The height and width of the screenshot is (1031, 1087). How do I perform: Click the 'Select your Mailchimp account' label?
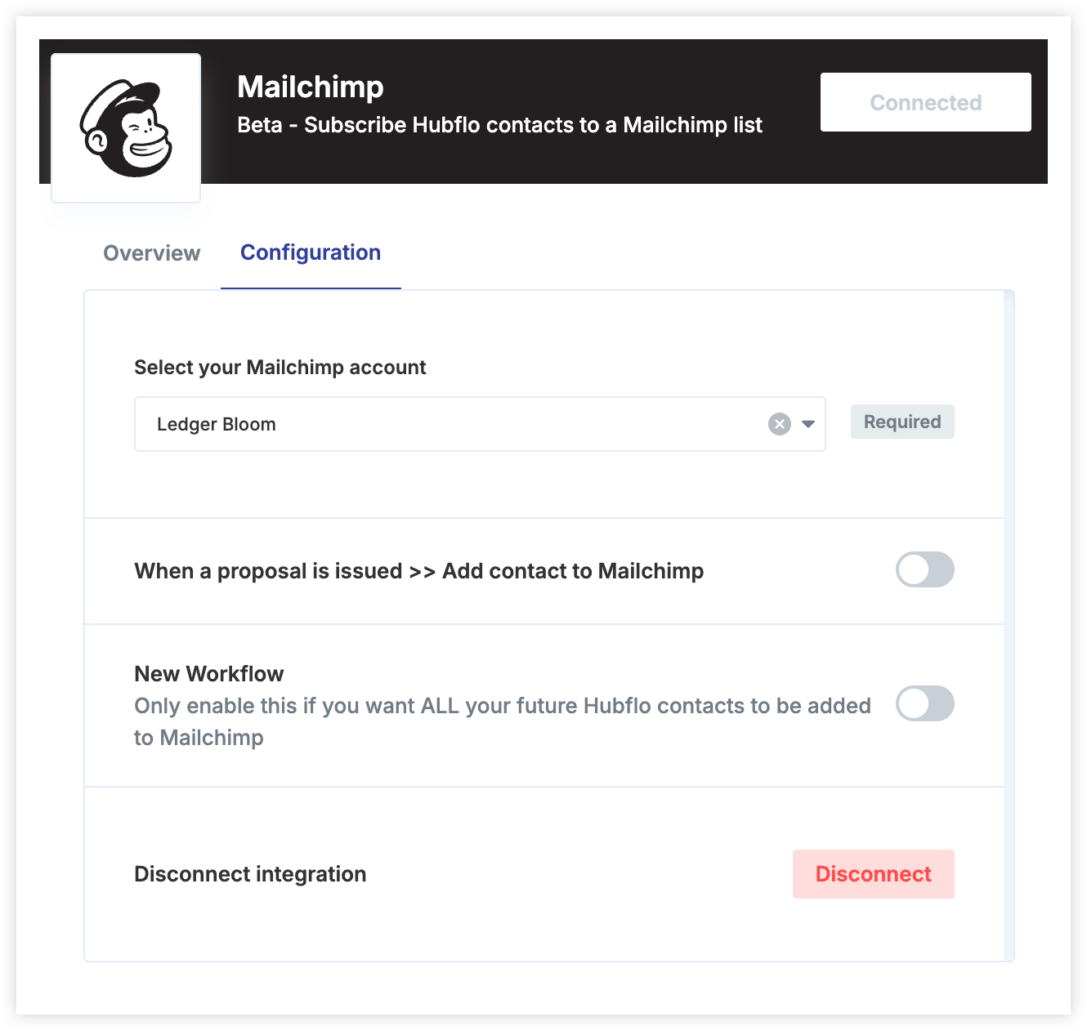[x=280, y=368]
